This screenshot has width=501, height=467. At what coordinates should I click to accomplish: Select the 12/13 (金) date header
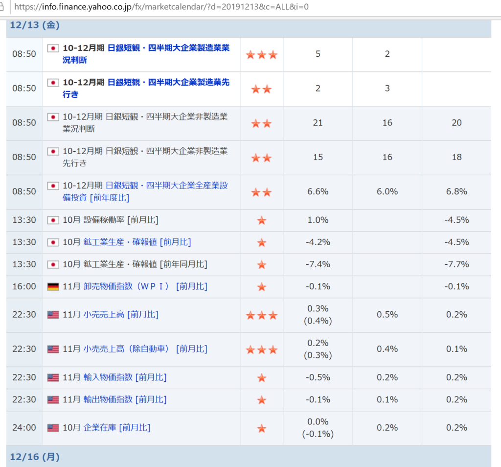[35, 25]
